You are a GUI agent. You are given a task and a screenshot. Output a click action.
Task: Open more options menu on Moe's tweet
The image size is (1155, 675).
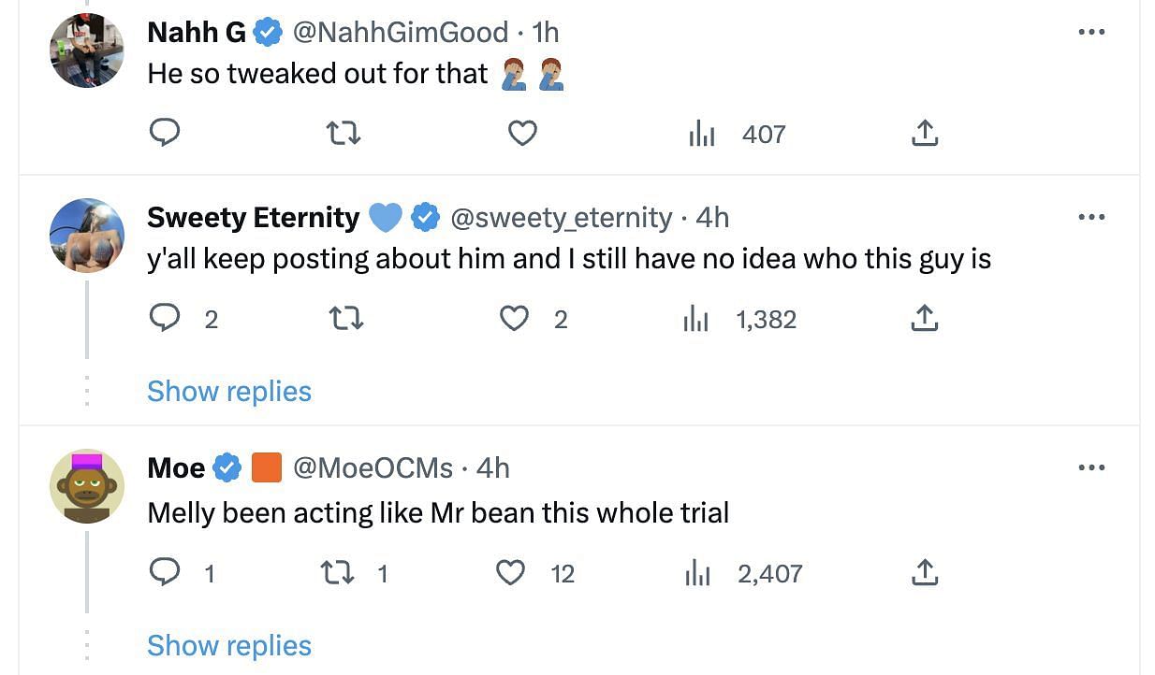[1091, 467]
